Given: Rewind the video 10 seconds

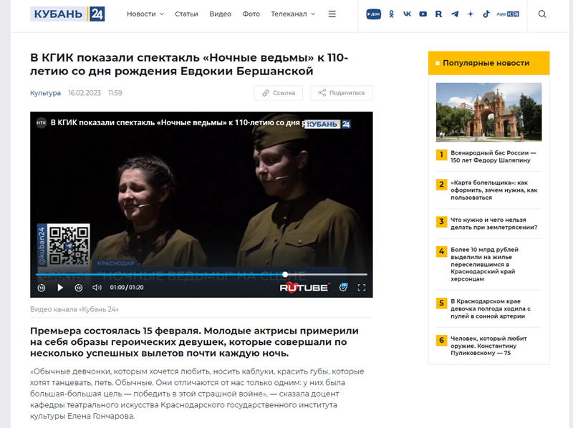Looking at the screenshot, I should click(x=42, y=288).
